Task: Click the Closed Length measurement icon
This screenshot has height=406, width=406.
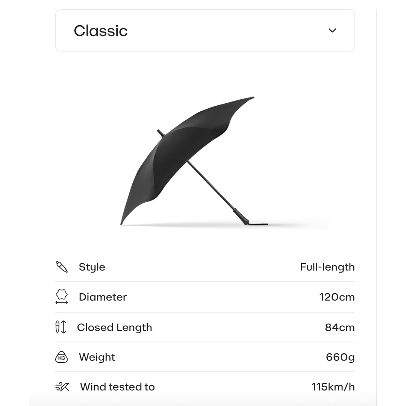Action: click(x=60, y=327)
